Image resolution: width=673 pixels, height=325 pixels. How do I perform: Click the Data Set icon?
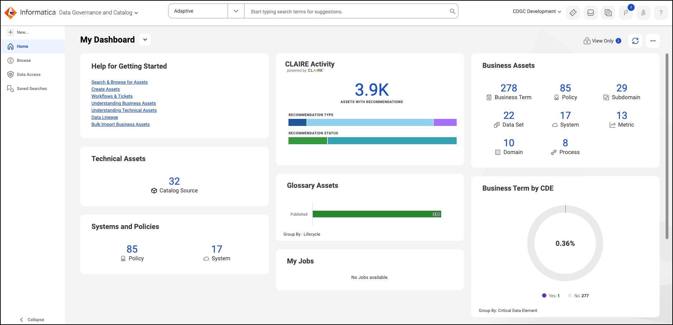[497, 125]
